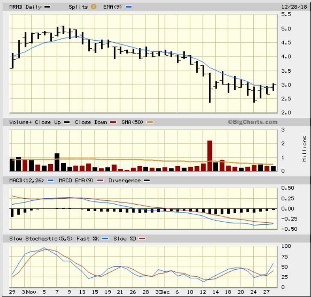Click the black MRMD Daily legend marker
The width and height of the screenshot is (311, 297).
[x=47, y=7]
